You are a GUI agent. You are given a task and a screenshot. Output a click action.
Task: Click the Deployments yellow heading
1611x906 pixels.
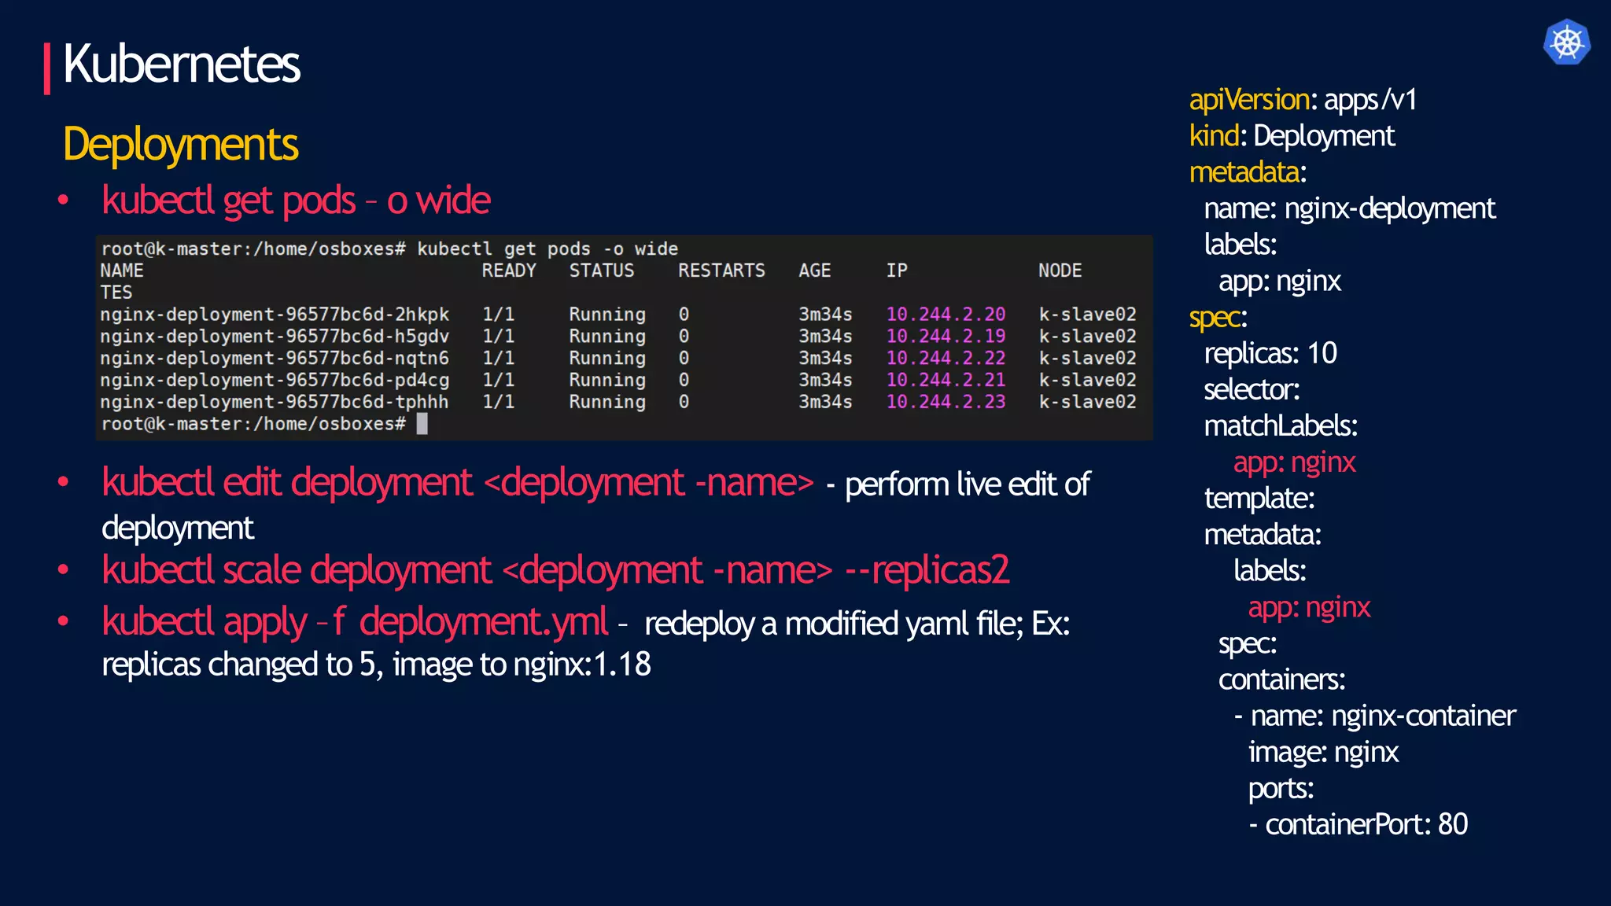pos(180,145)
